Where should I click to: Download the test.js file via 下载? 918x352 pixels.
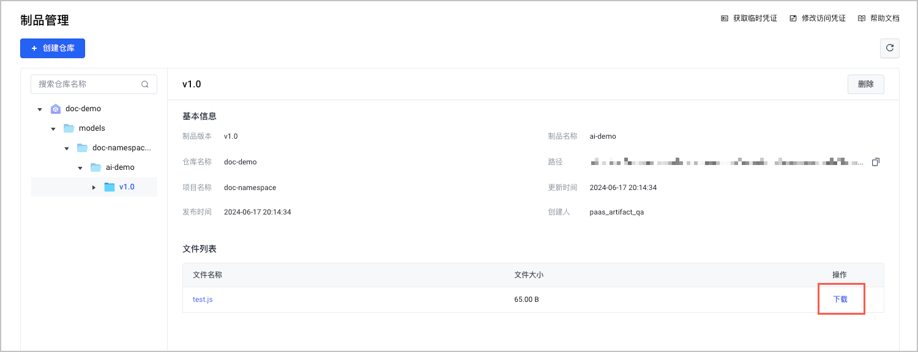pos(840,299)
